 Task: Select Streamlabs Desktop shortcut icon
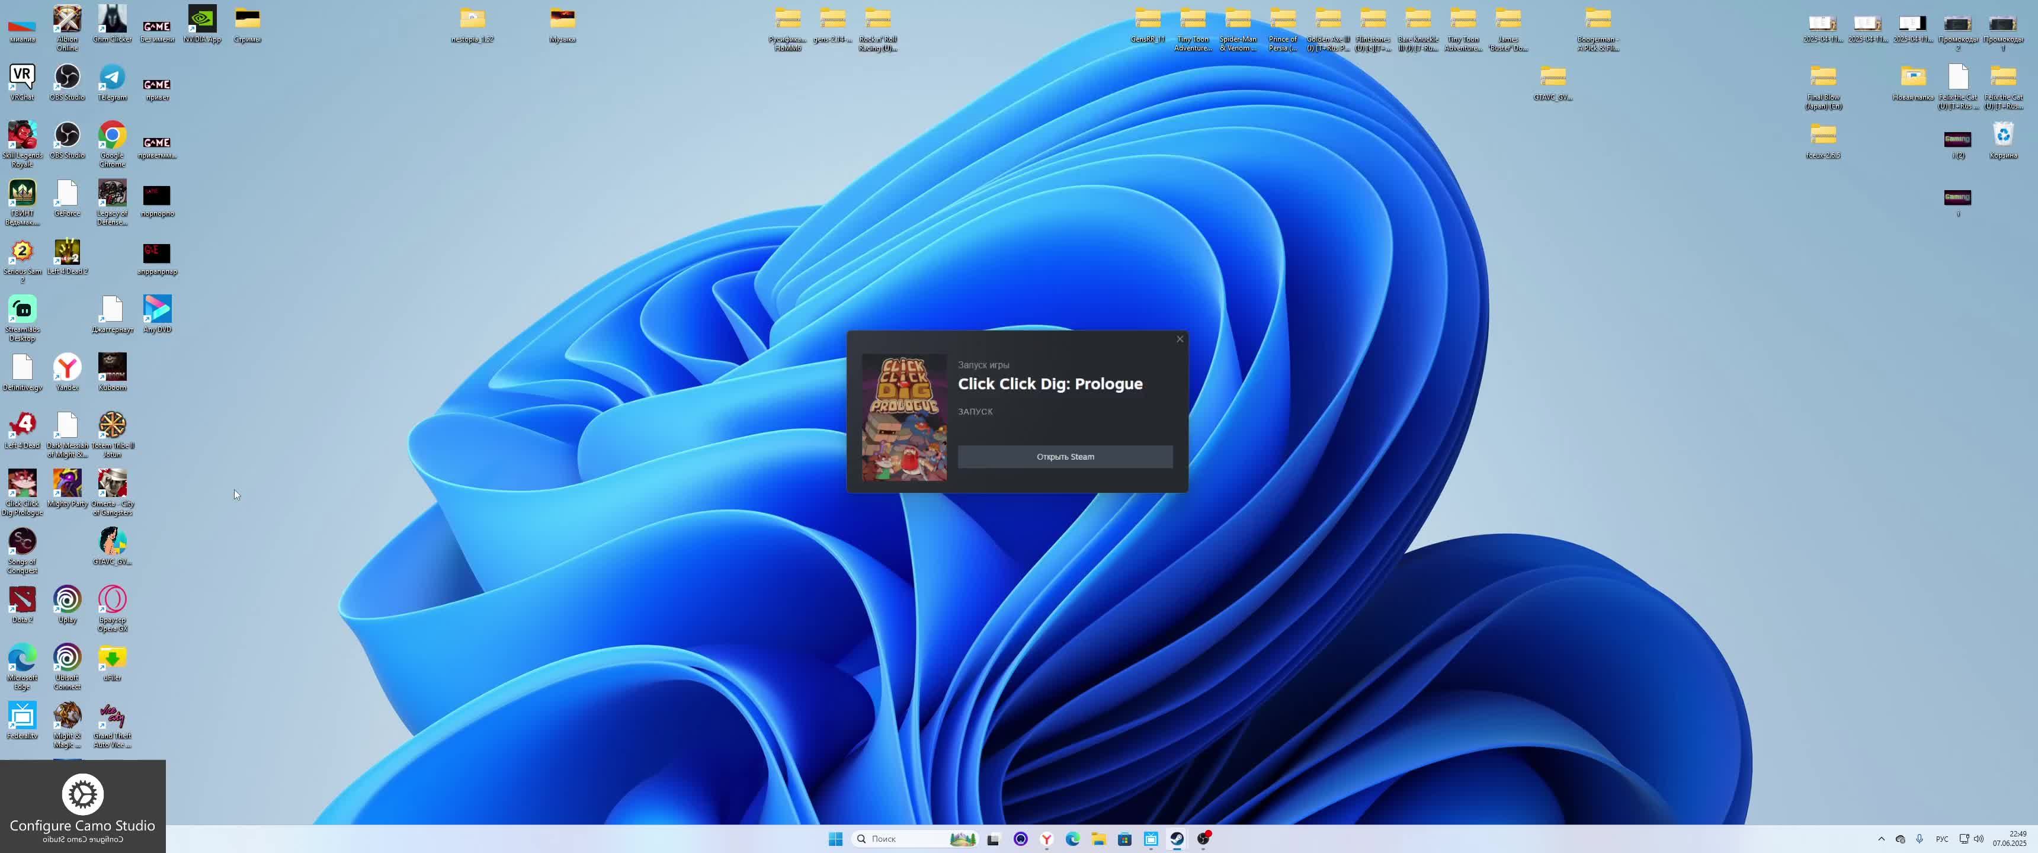pos(22,319)
